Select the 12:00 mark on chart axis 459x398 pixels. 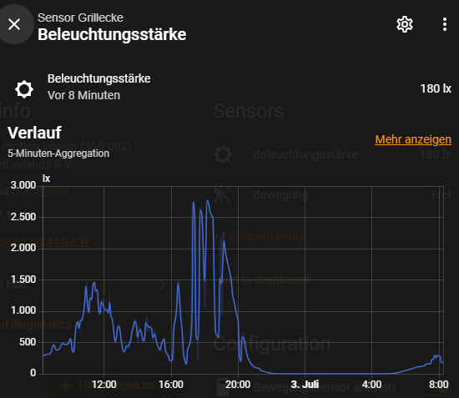pos(104,385)
